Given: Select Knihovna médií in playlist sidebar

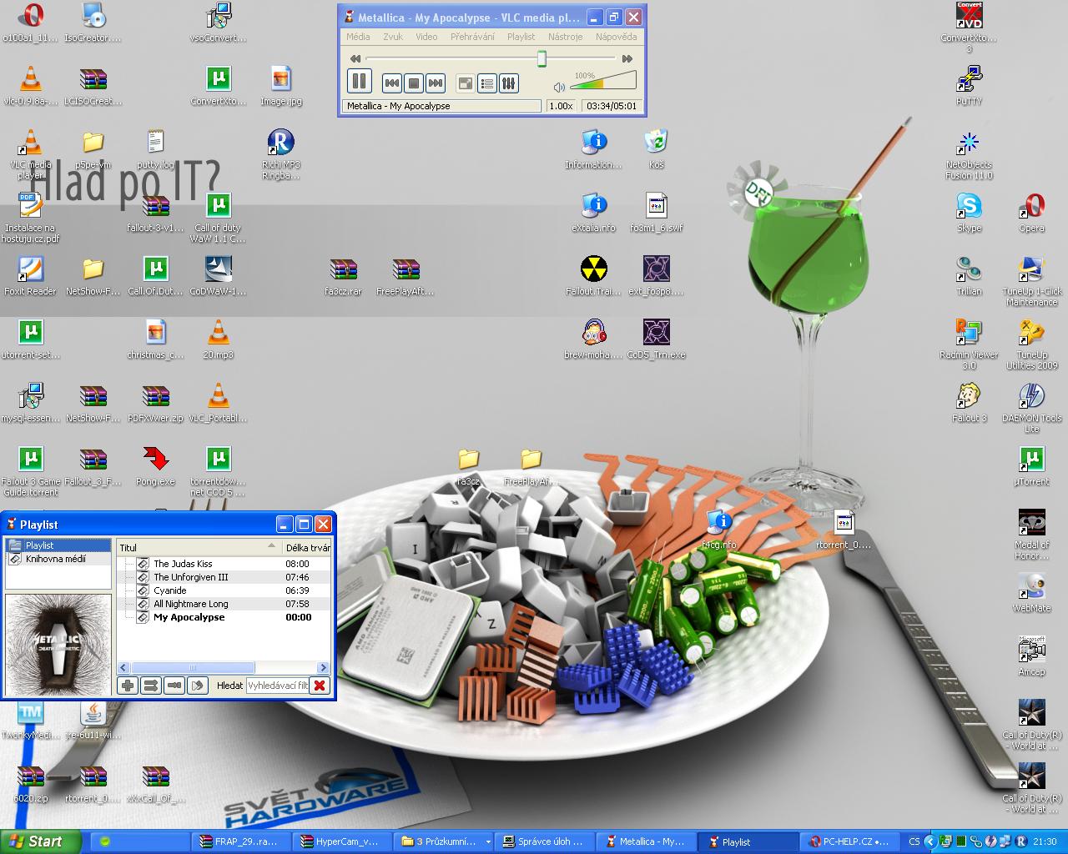Looking at the screenshot, I should coord(58,559).
